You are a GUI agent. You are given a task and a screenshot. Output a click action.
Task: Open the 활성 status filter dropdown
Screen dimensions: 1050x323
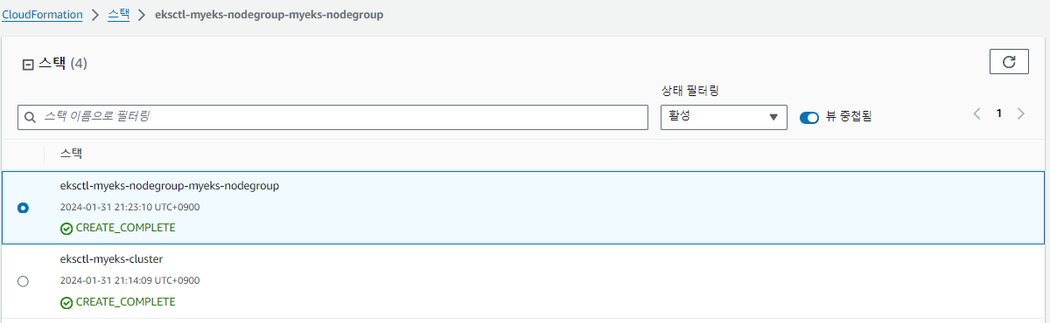(724, 117)
